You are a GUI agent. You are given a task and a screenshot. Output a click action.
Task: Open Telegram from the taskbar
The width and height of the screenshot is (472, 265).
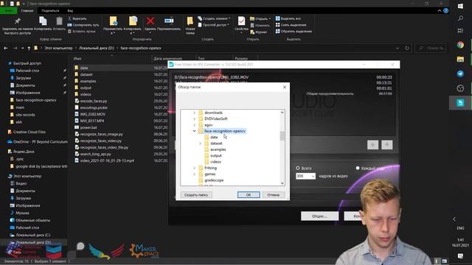point(460,74)
